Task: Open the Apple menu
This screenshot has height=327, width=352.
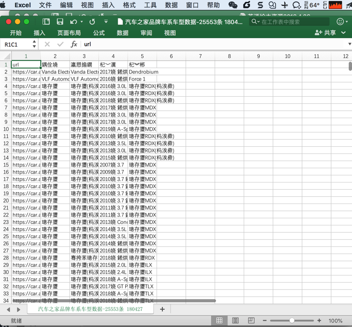Action: click(3, 5)
